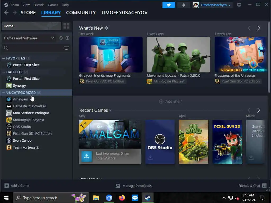Show next What's New items arrow
The height and width of the screenshot is (203, 271).
(x=259, y=28)
